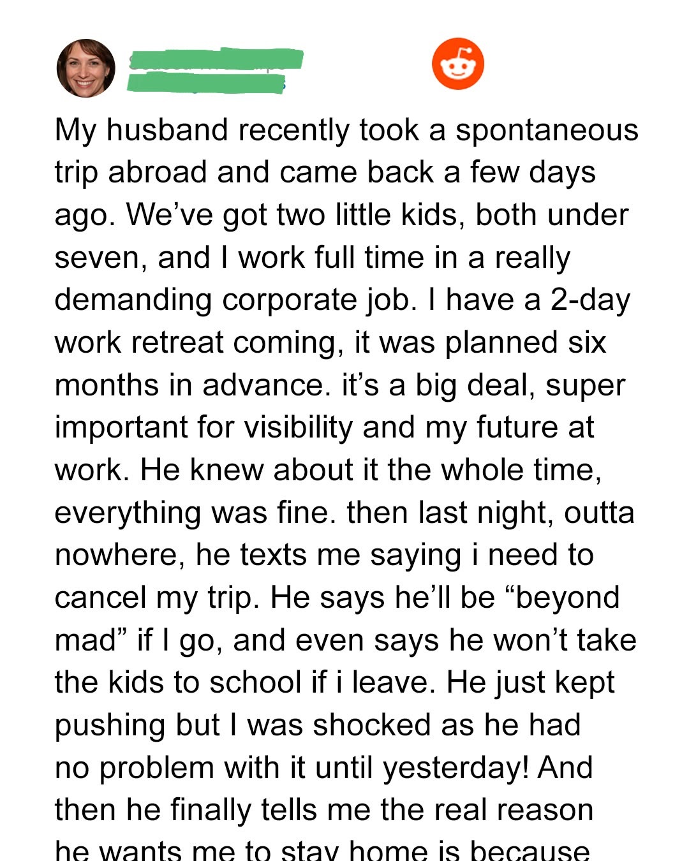Screen dimensions: 689x861
Task: Click the lower green redacted subreddit bar
Action: 205,83
